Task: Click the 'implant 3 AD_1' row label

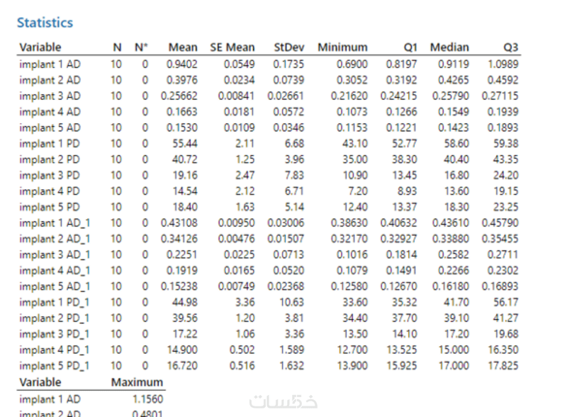Action: [55, 255]
